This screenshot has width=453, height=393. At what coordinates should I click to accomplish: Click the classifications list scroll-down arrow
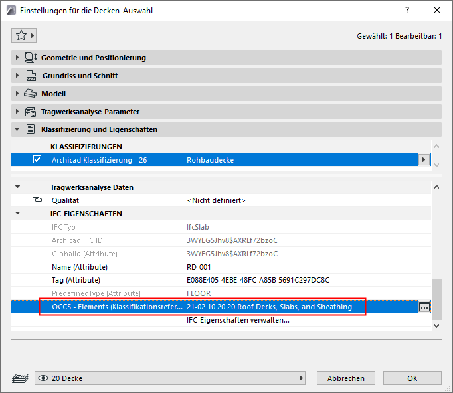(x=436, y=165)
